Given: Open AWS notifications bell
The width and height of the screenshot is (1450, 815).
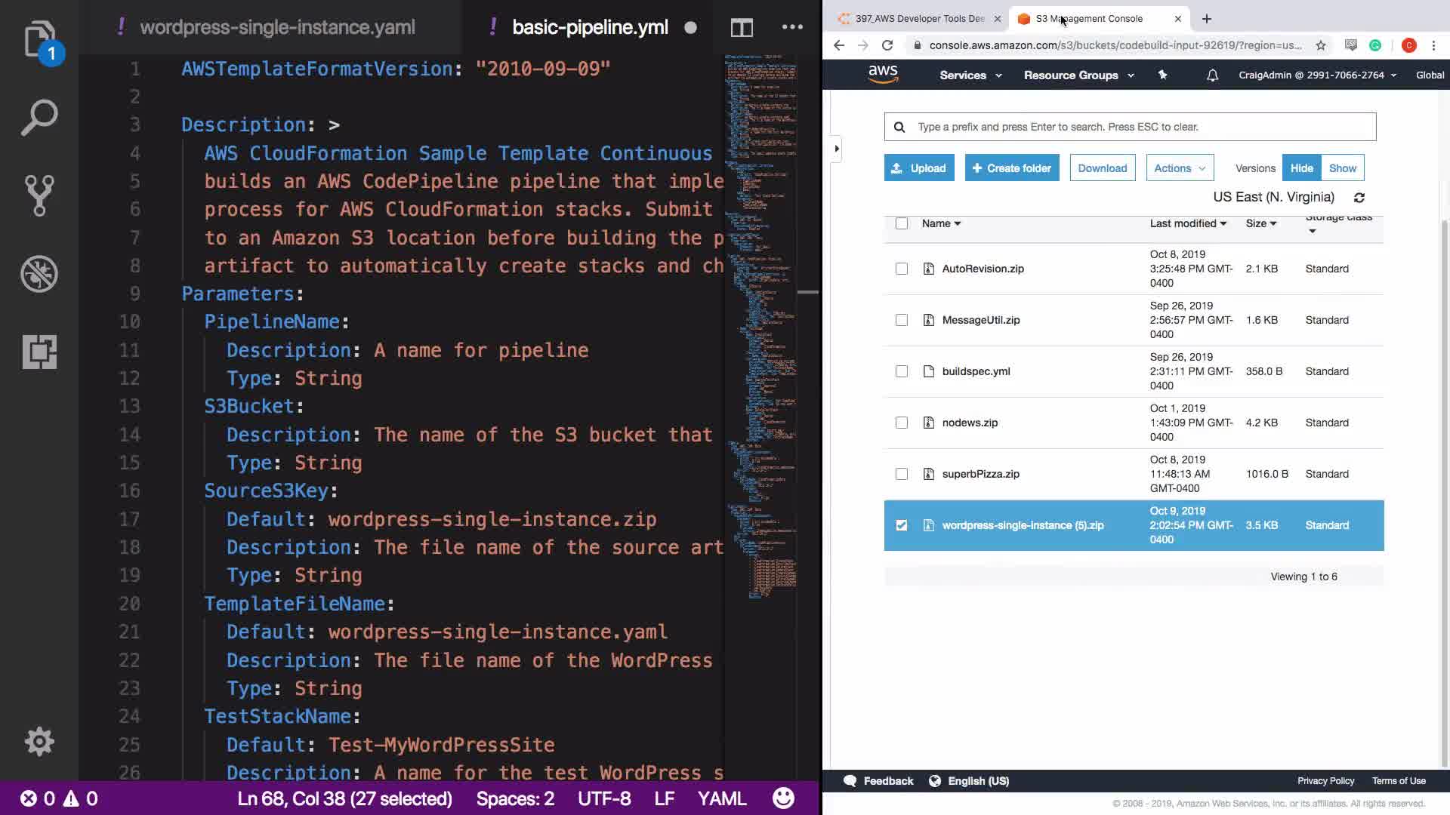Looking at the screenshot, I should click(x=1212, y=75).
